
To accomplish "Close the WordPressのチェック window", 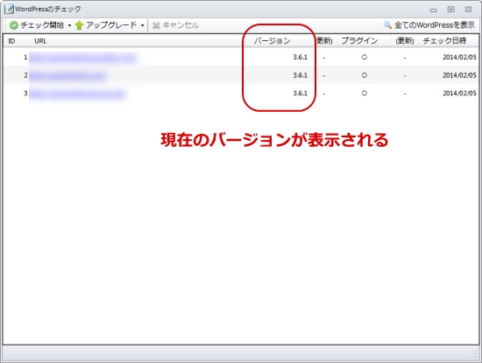I will tap(468, 10).
